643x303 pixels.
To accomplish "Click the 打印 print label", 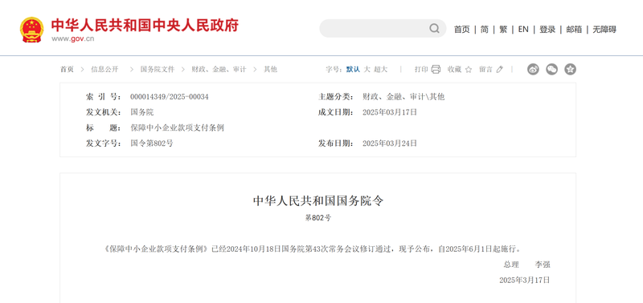I will pos(421,70).
